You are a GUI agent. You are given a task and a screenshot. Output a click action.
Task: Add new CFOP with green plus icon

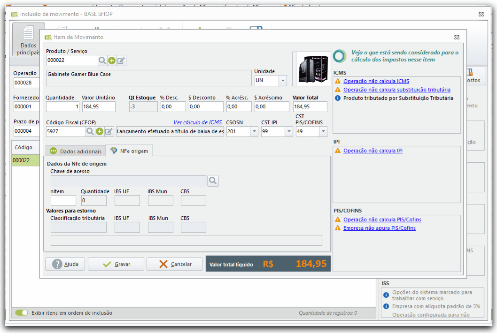click(x=100, y=131)
